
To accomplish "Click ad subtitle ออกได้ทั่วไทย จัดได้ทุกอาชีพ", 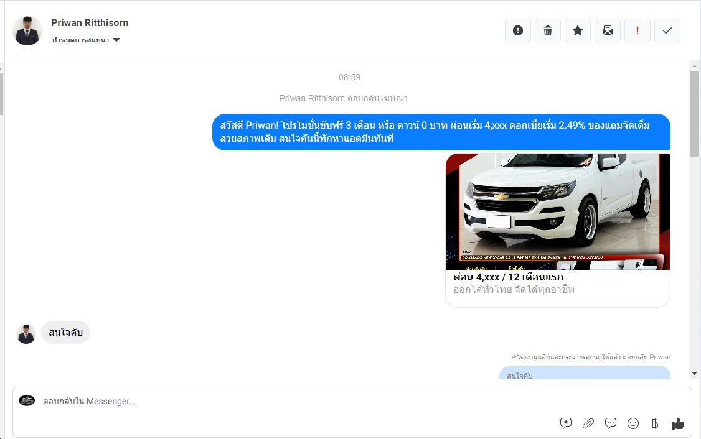I will [x=514, y=289].
